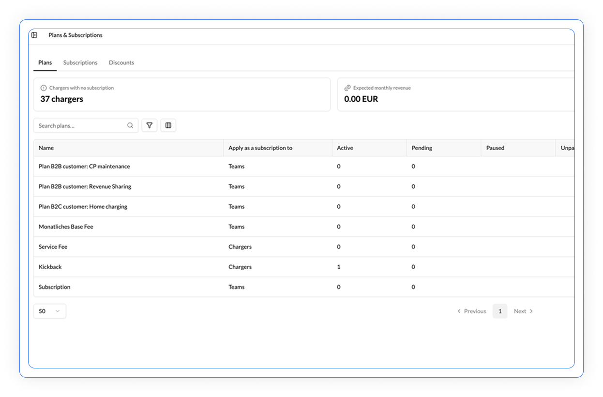Focus the Search plans input field
This screenshot has height=397, width=603.
coord(86,125)
